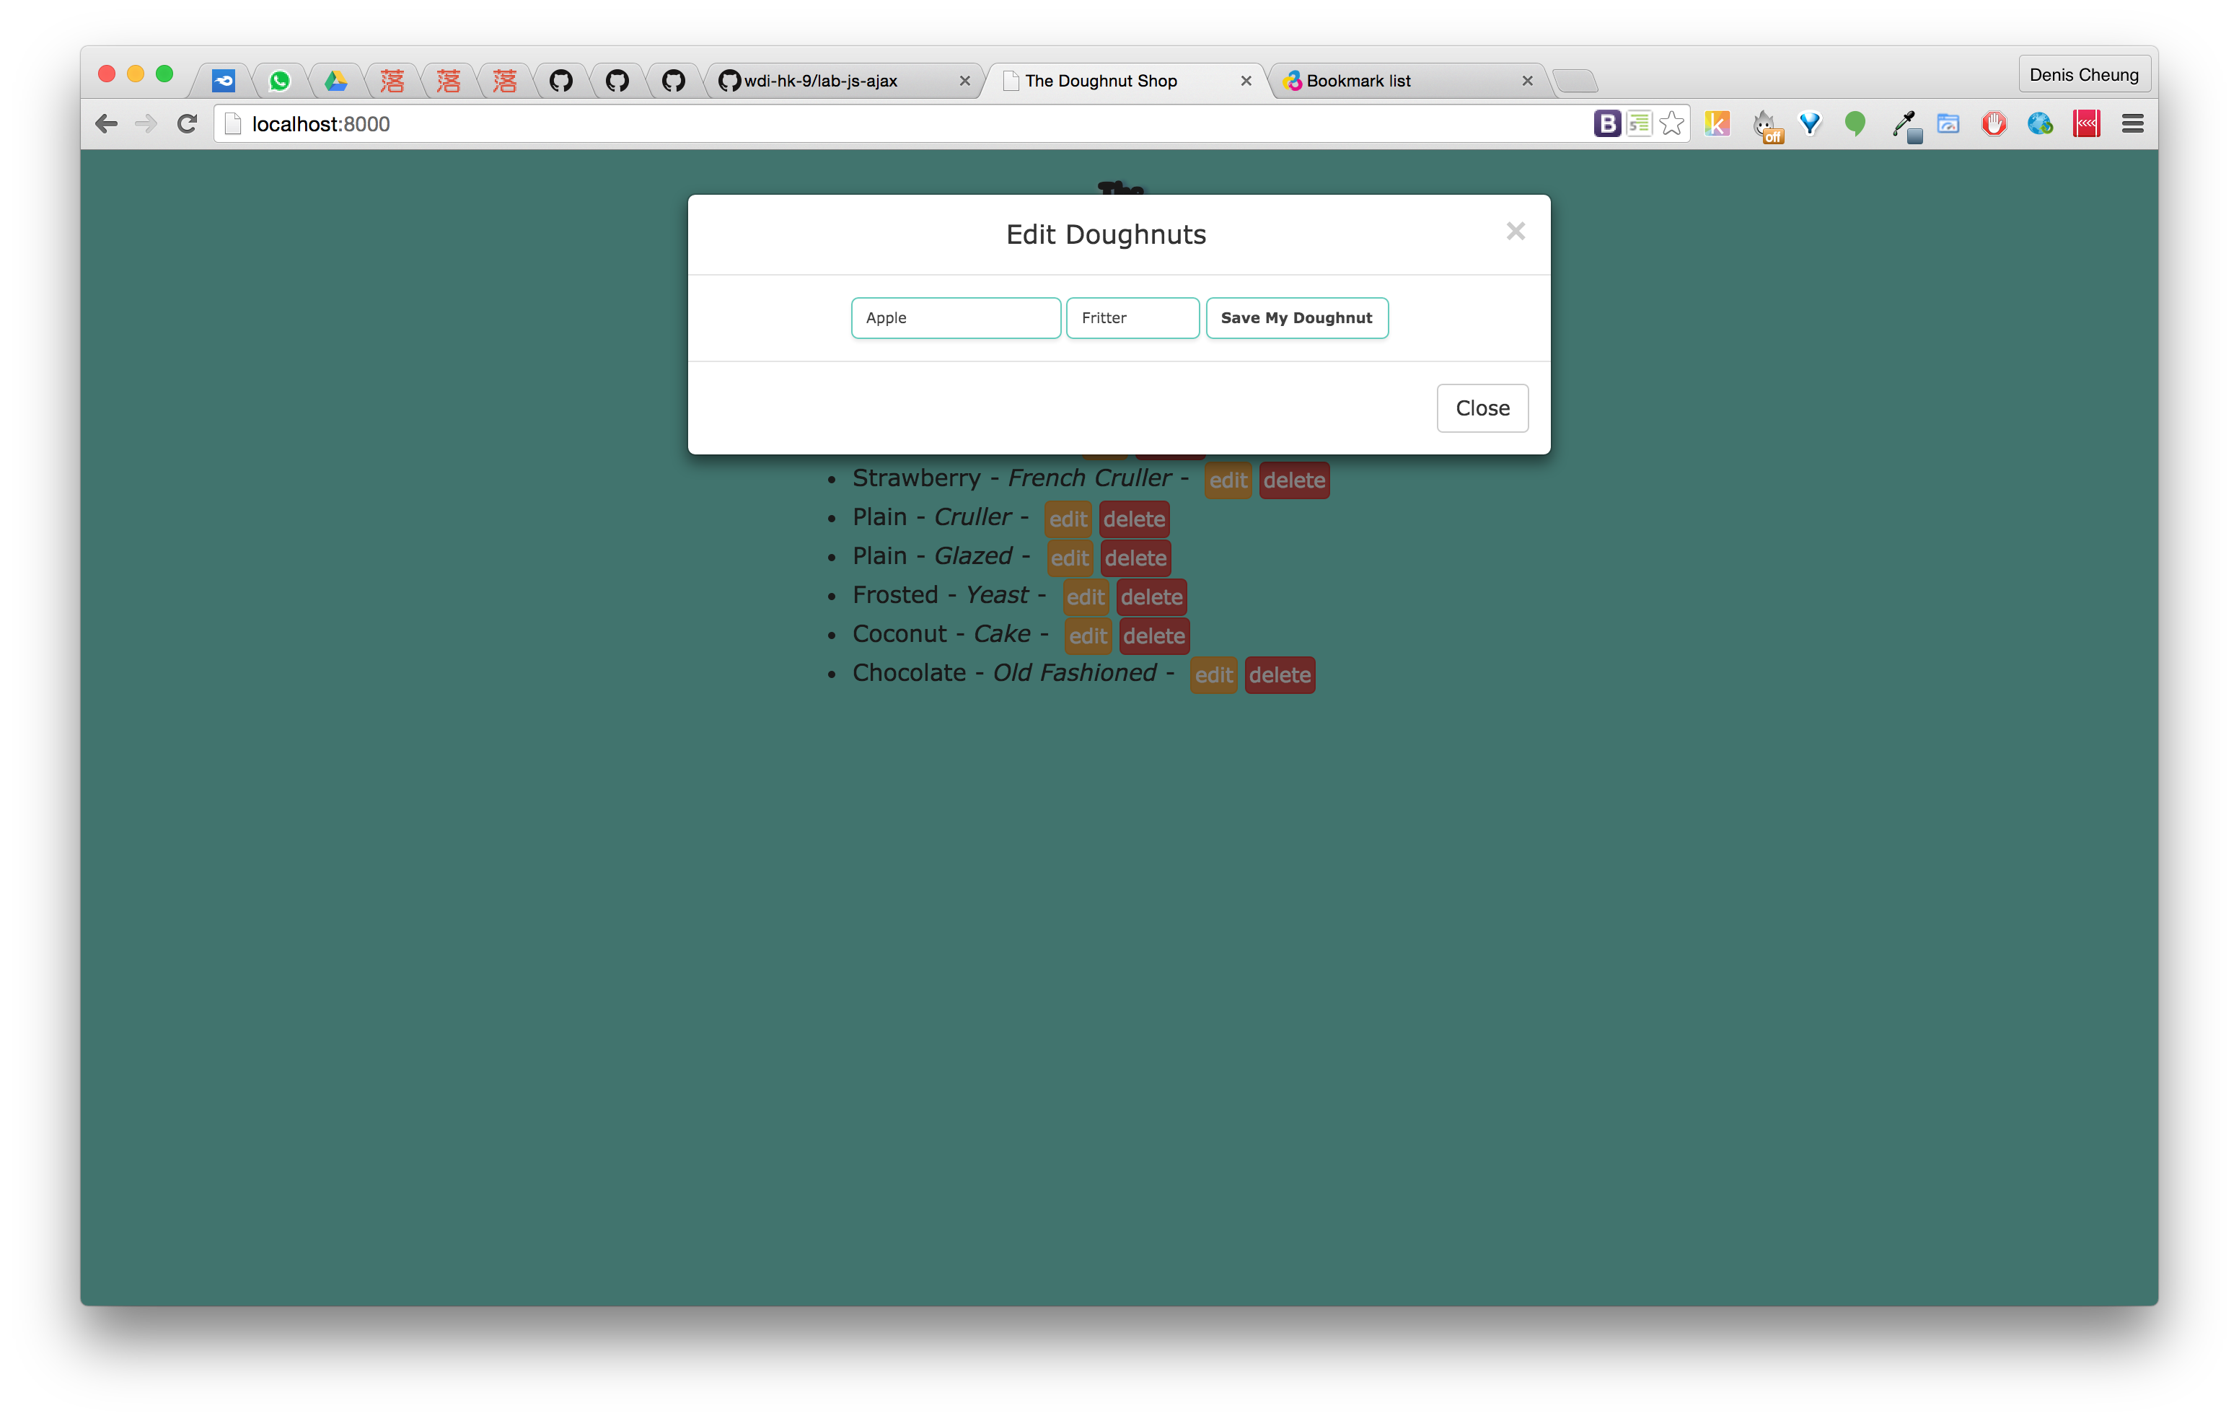Click the Fritter style input field

pos(1132,318)
